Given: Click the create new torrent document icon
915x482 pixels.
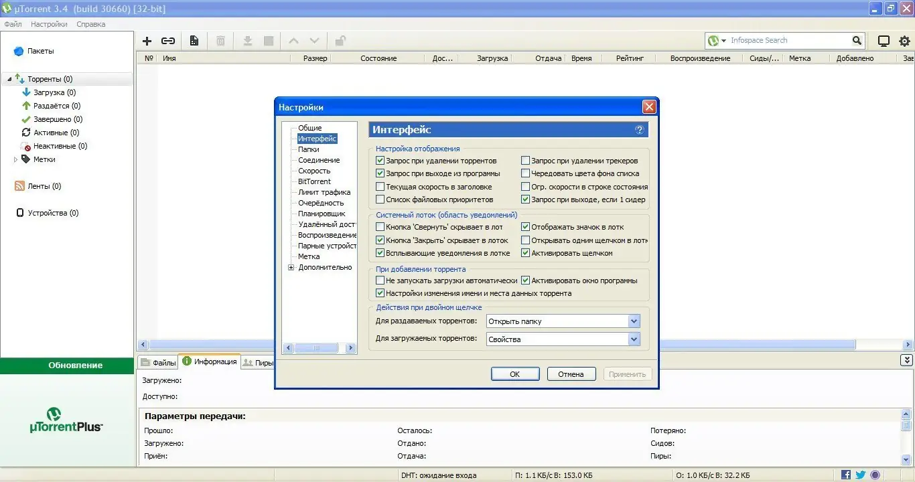Looking at the screenshot, I should [194, 41].
